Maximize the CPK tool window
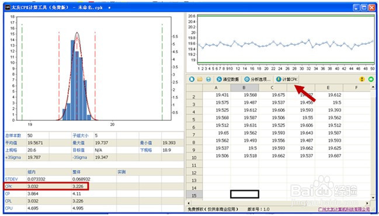 (x=364, y=8)
